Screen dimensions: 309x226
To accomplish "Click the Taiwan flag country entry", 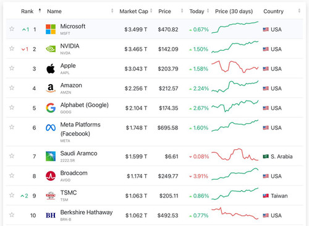I will coord(275,196).
